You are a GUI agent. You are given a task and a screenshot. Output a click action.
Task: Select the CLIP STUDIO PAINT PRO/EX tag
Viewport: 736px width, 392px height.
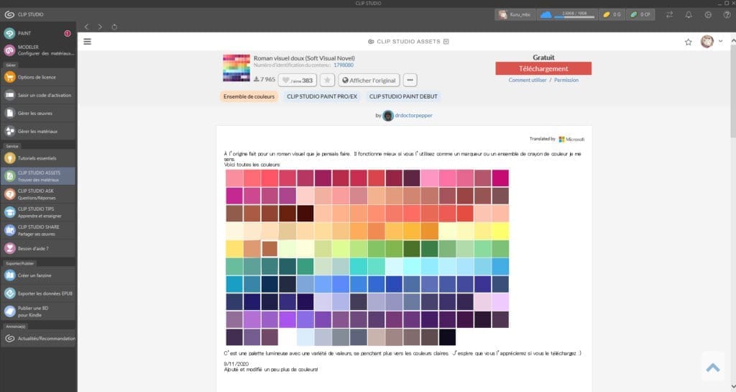(x=322, y=96)
